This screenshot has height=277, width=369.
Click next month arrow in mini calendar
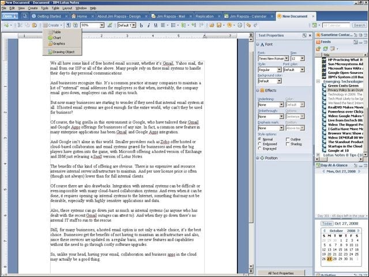[x=359, y=231]
